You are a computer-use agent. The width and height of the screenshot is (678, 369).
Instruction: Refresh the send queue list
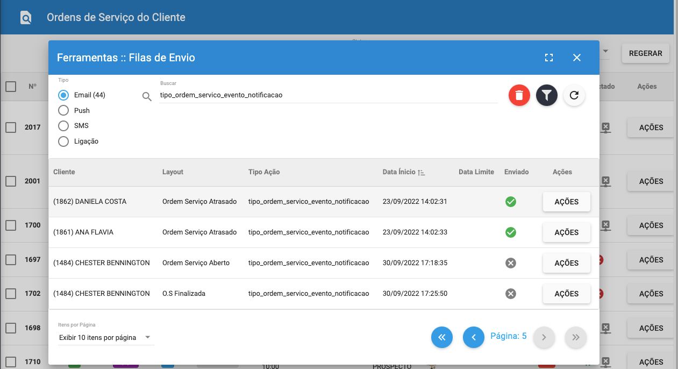[574, 95]
